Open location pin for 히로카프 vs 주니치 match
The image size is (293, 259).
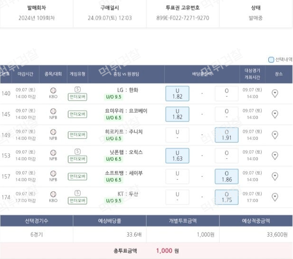tap(275, 135)
